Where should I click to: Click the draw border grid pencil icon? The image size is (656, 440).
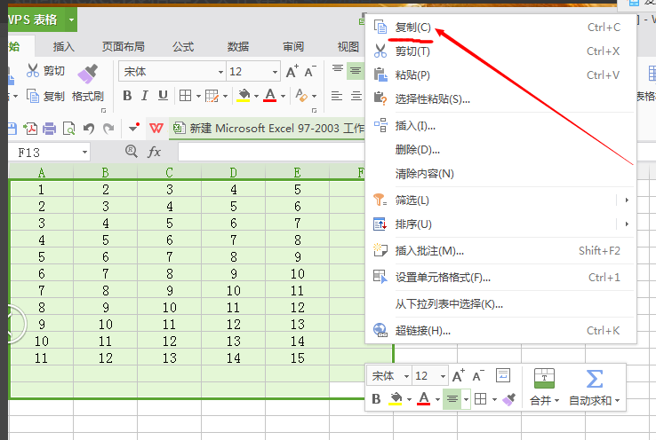point(212,96)
